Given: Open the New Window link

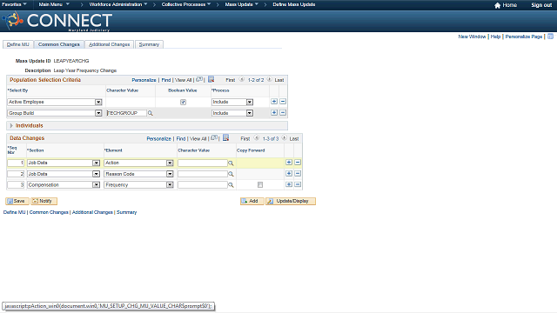Looking at the screenshot, I should click(x=472, y=37).
